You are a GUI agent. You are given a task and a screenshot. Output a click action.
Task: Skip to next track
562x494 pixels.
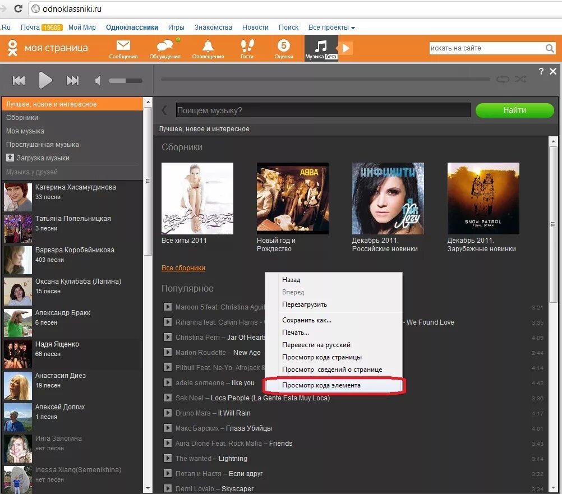click(72, 81)
